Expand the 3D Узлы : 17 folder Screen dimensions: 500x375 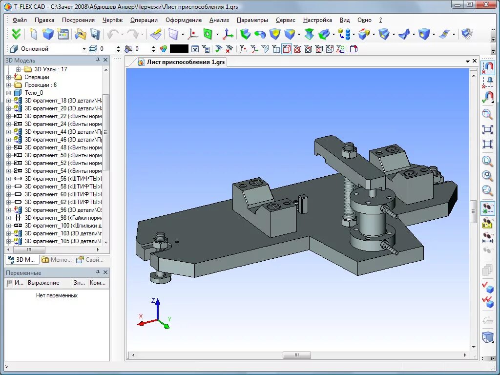[x=18, y=69]
